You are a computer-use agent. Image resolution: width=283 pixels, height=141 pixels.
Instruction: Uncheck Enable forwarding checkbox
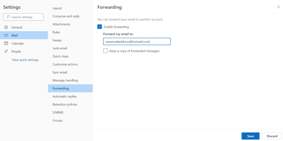pyautogui.click(x=99, y=27)
